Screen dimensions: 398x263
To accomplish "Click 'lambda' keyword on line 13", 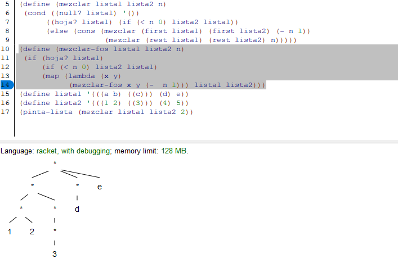I will point(82,76).
